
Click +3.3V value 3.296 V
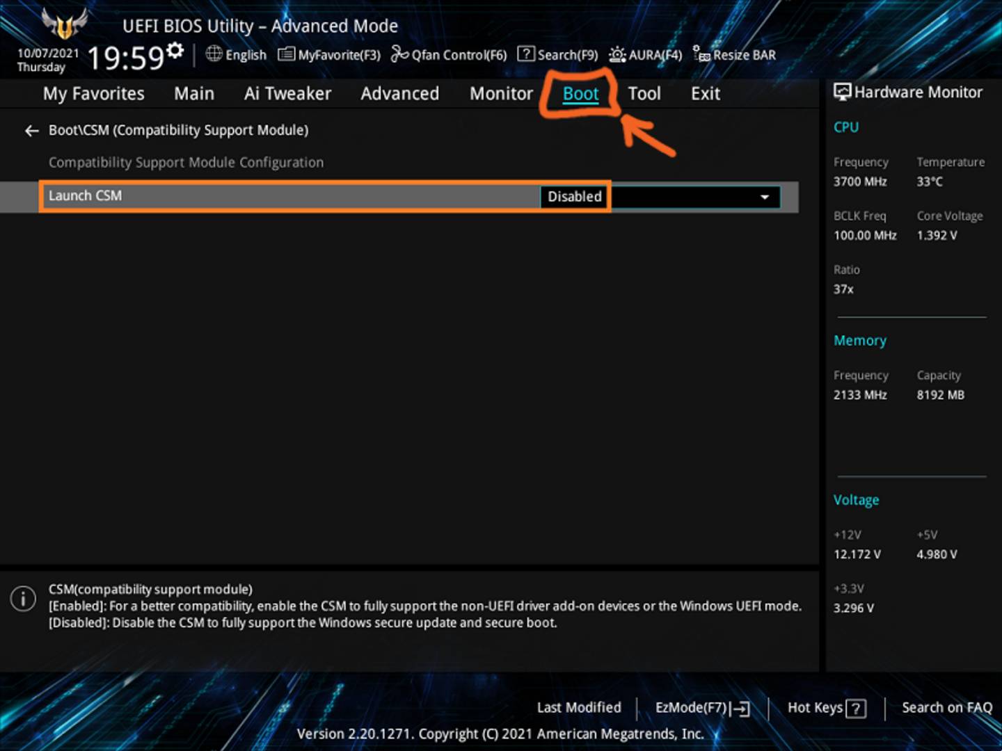click(854, 608)
